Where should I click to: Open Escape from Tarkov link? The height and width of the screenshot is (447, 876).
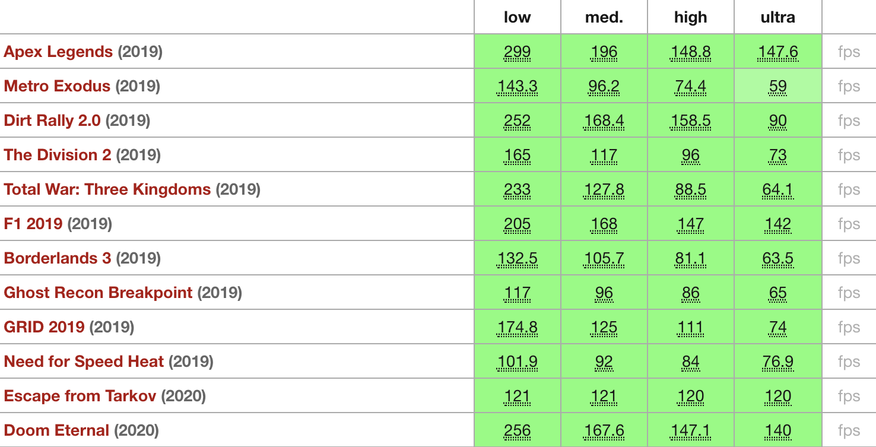(80, 396)
